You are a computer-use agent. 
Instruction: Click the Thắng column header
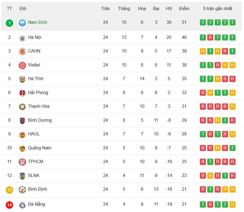click(x=124, y=8)
